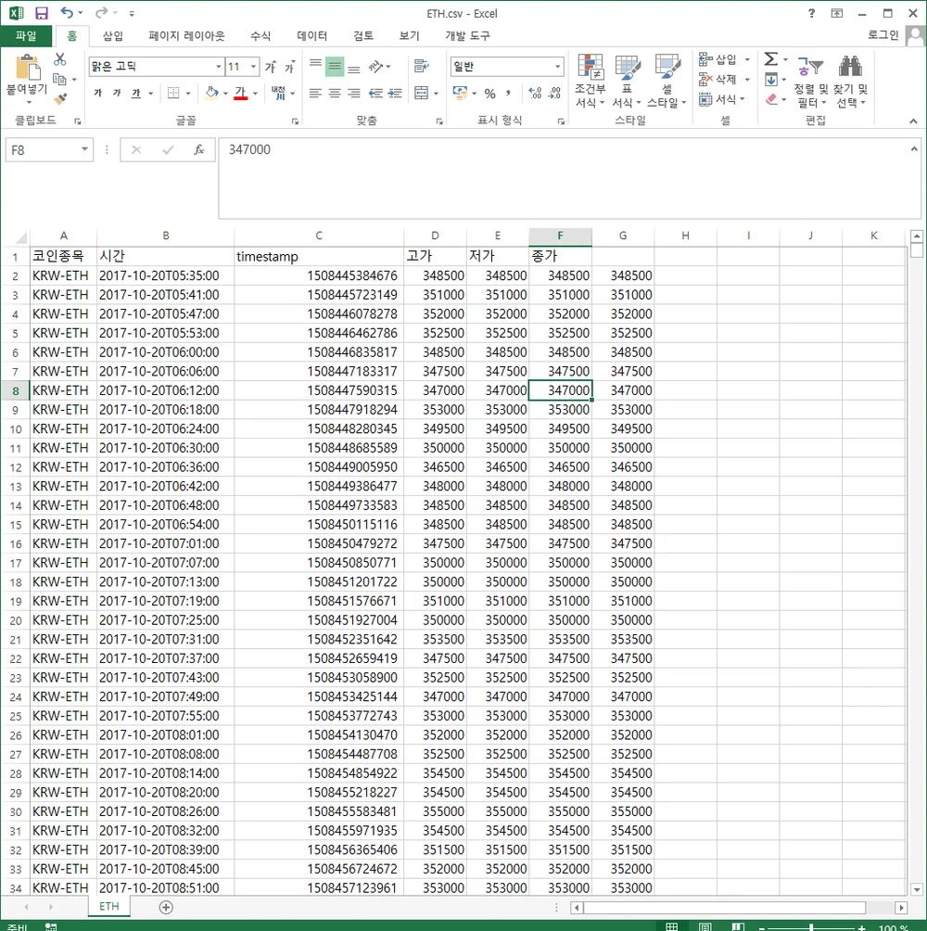Toggle middle vertical alignment
This screenshot has height=931, width=927.
coord(335,67)
